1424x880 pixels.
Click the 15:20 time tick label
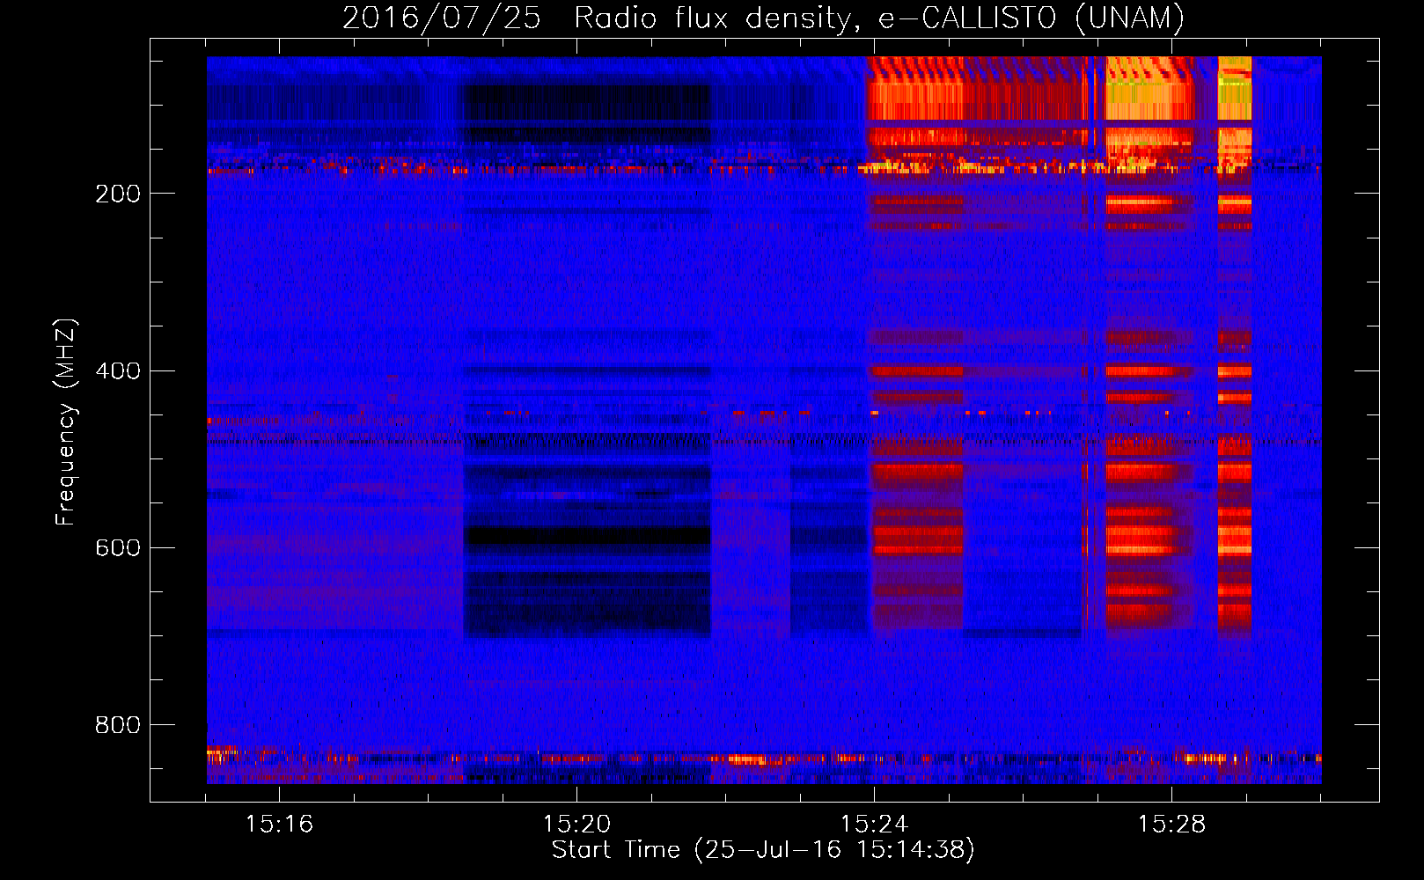[x=576, y=825]
